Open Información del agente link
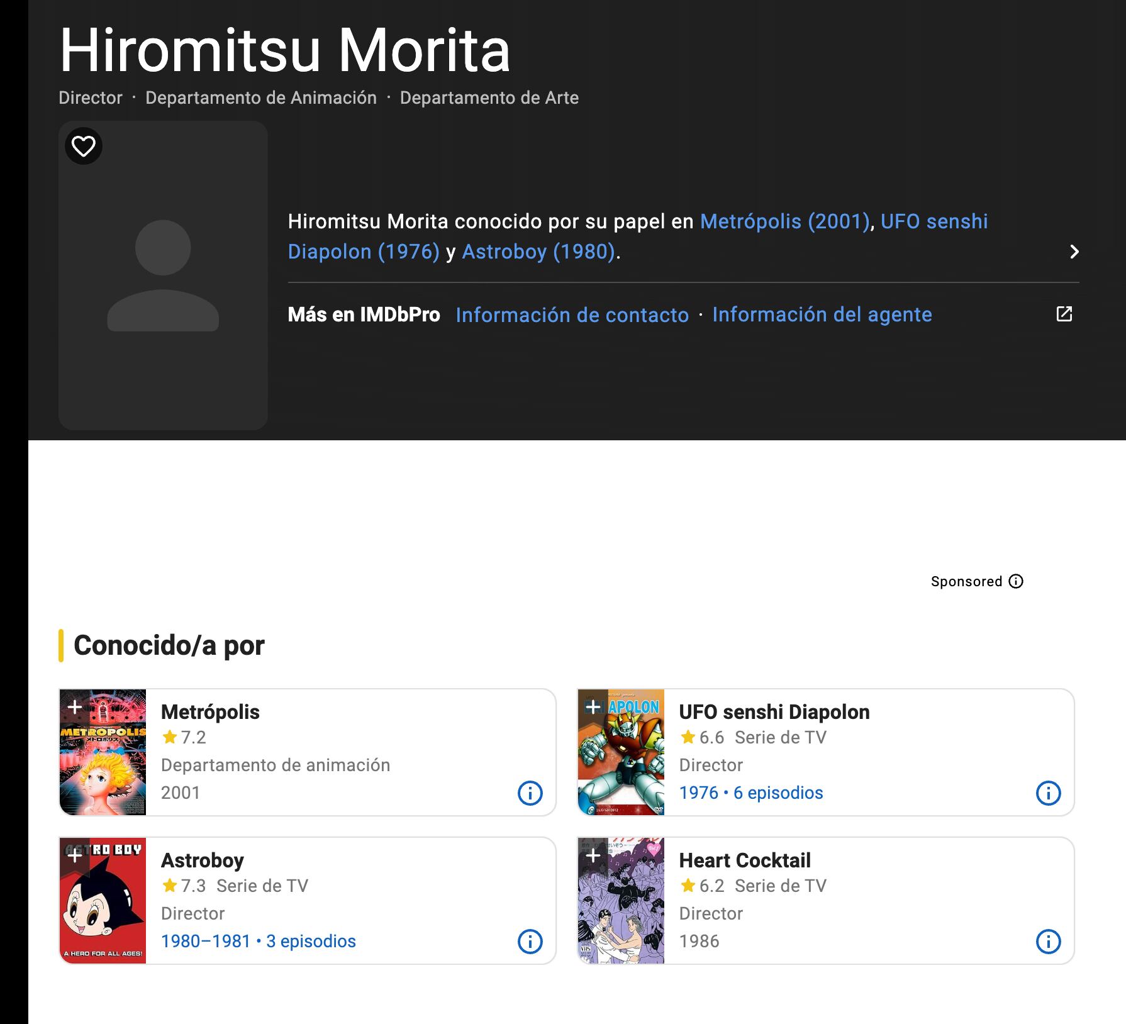1126x1024 pixels. coord(822,314)
